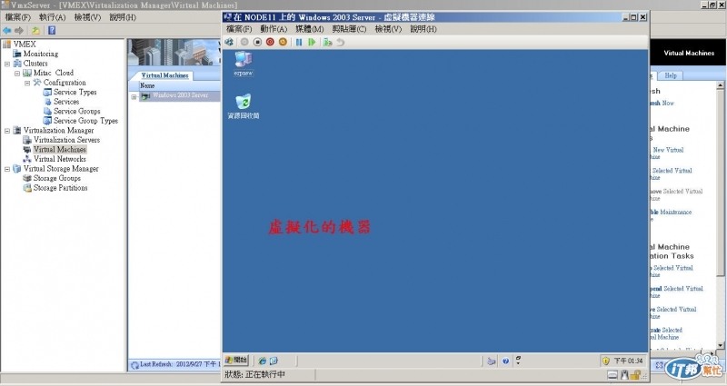Select the Recycle Bin on VM desktop
727x386 pixels.
pos(244,106)
